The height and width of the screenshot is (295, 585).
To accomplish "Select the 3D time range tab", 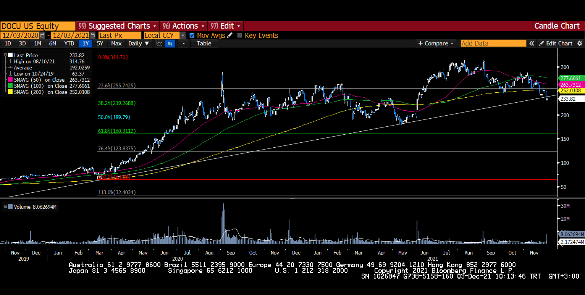I will click(23, 44).
